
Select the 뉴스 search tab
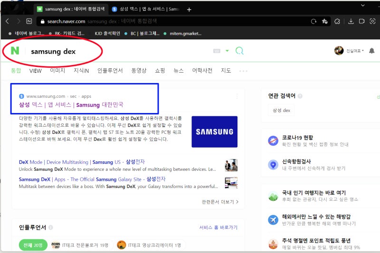(179, 70)
